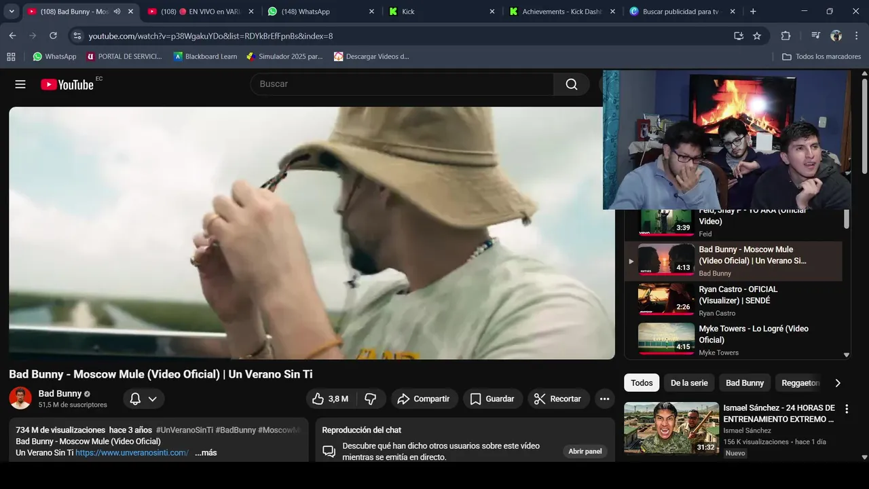The height and width of the screenshot is (489, 869).
Task: Open the browser extensions puzzle icon
Action: click(785, 35)
